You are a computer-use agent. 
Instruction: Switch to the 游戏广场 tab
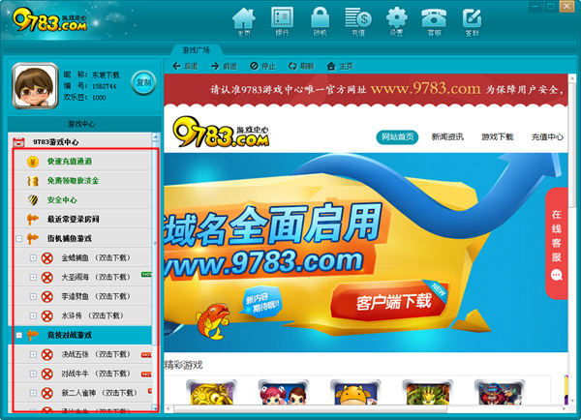click(197, 50)
